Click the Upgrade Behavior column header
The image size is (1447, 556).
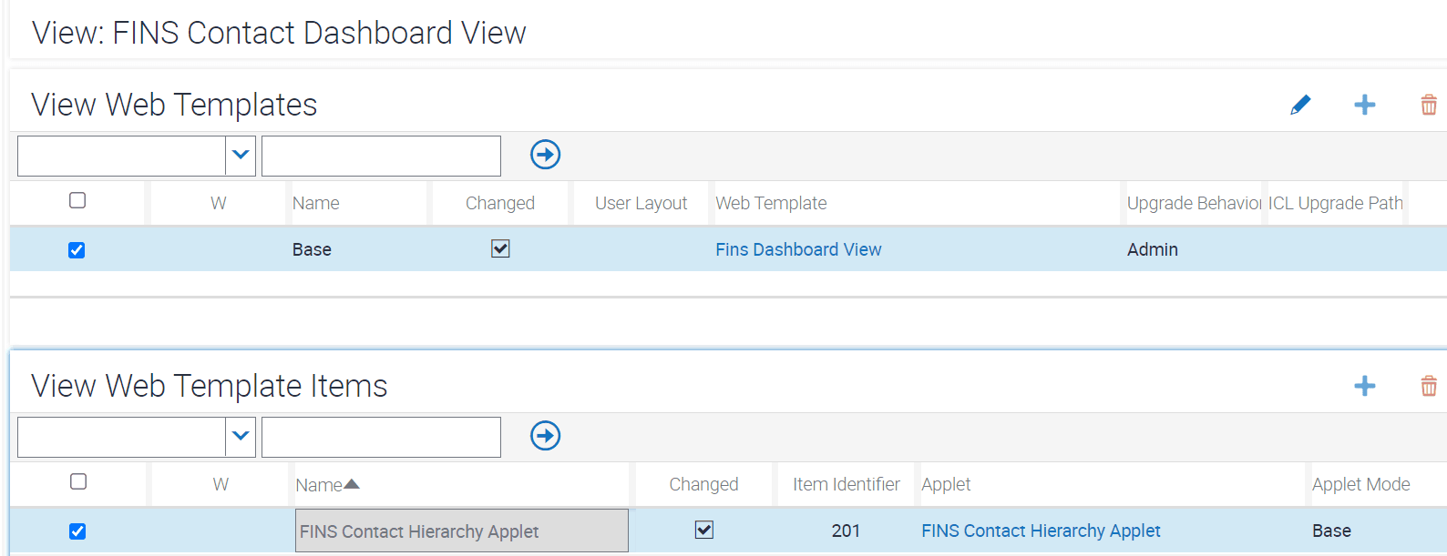coord(1194,203)
